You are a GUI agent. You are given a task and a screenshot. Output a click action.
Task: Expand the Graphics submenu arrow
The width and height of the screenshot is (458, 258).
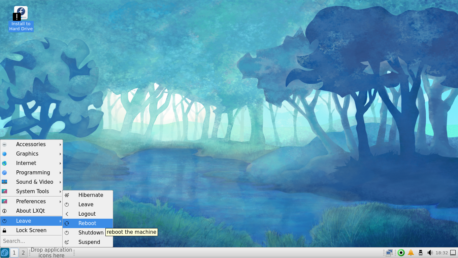tap(60, 154)
